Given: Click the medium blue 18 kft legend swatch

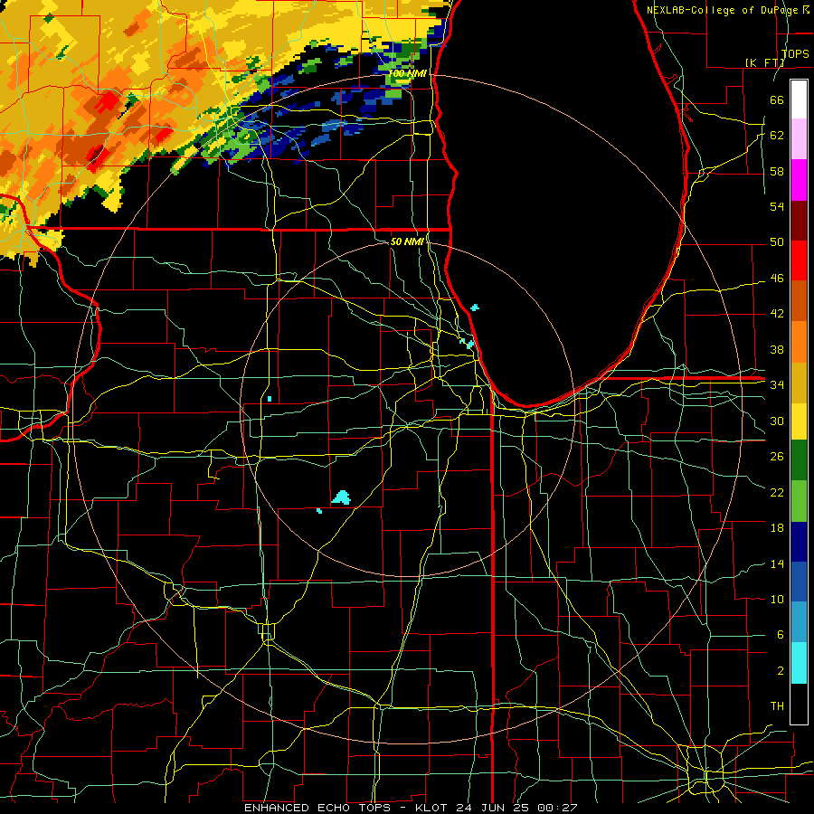Looking at the screenshot, I should tap(799, 582).
